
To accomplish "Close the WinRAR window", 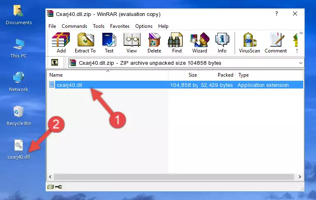I will [295, 14].
